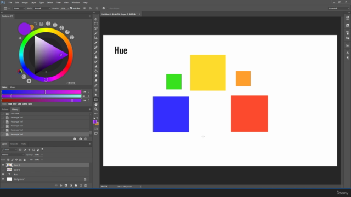Switch to the Mixers tab in Coolorus
351x197 pixels.
13,88
